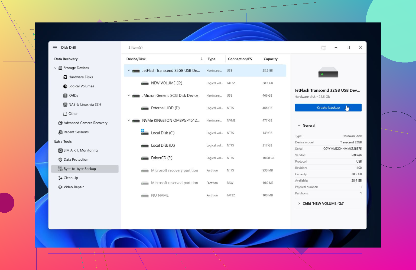Open the Clean Up tool
The width and height of the screenshot is (416, 270).
tap(71, 178)
